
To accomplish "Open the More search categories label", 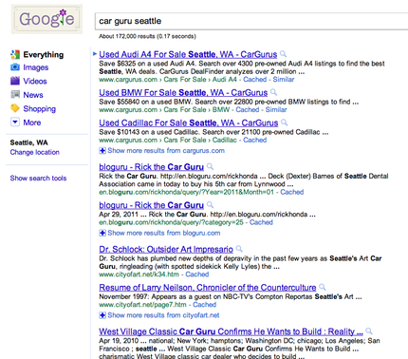I will (32, 123).
